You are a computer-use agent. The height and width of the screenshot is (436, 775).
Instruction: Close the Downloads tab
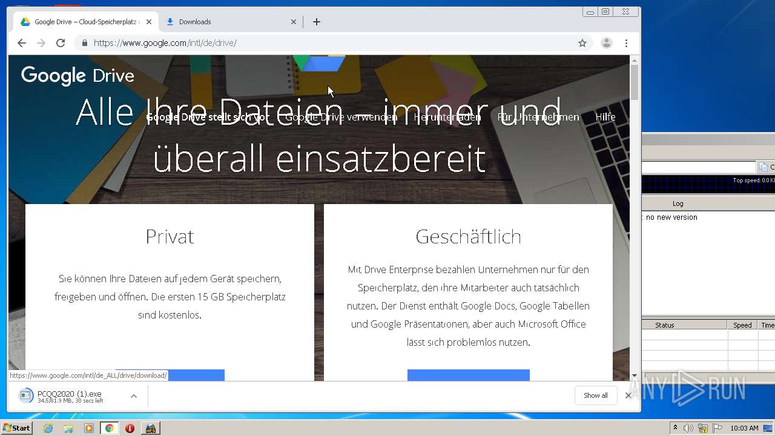pyautogui.click(x=294, y=22)
